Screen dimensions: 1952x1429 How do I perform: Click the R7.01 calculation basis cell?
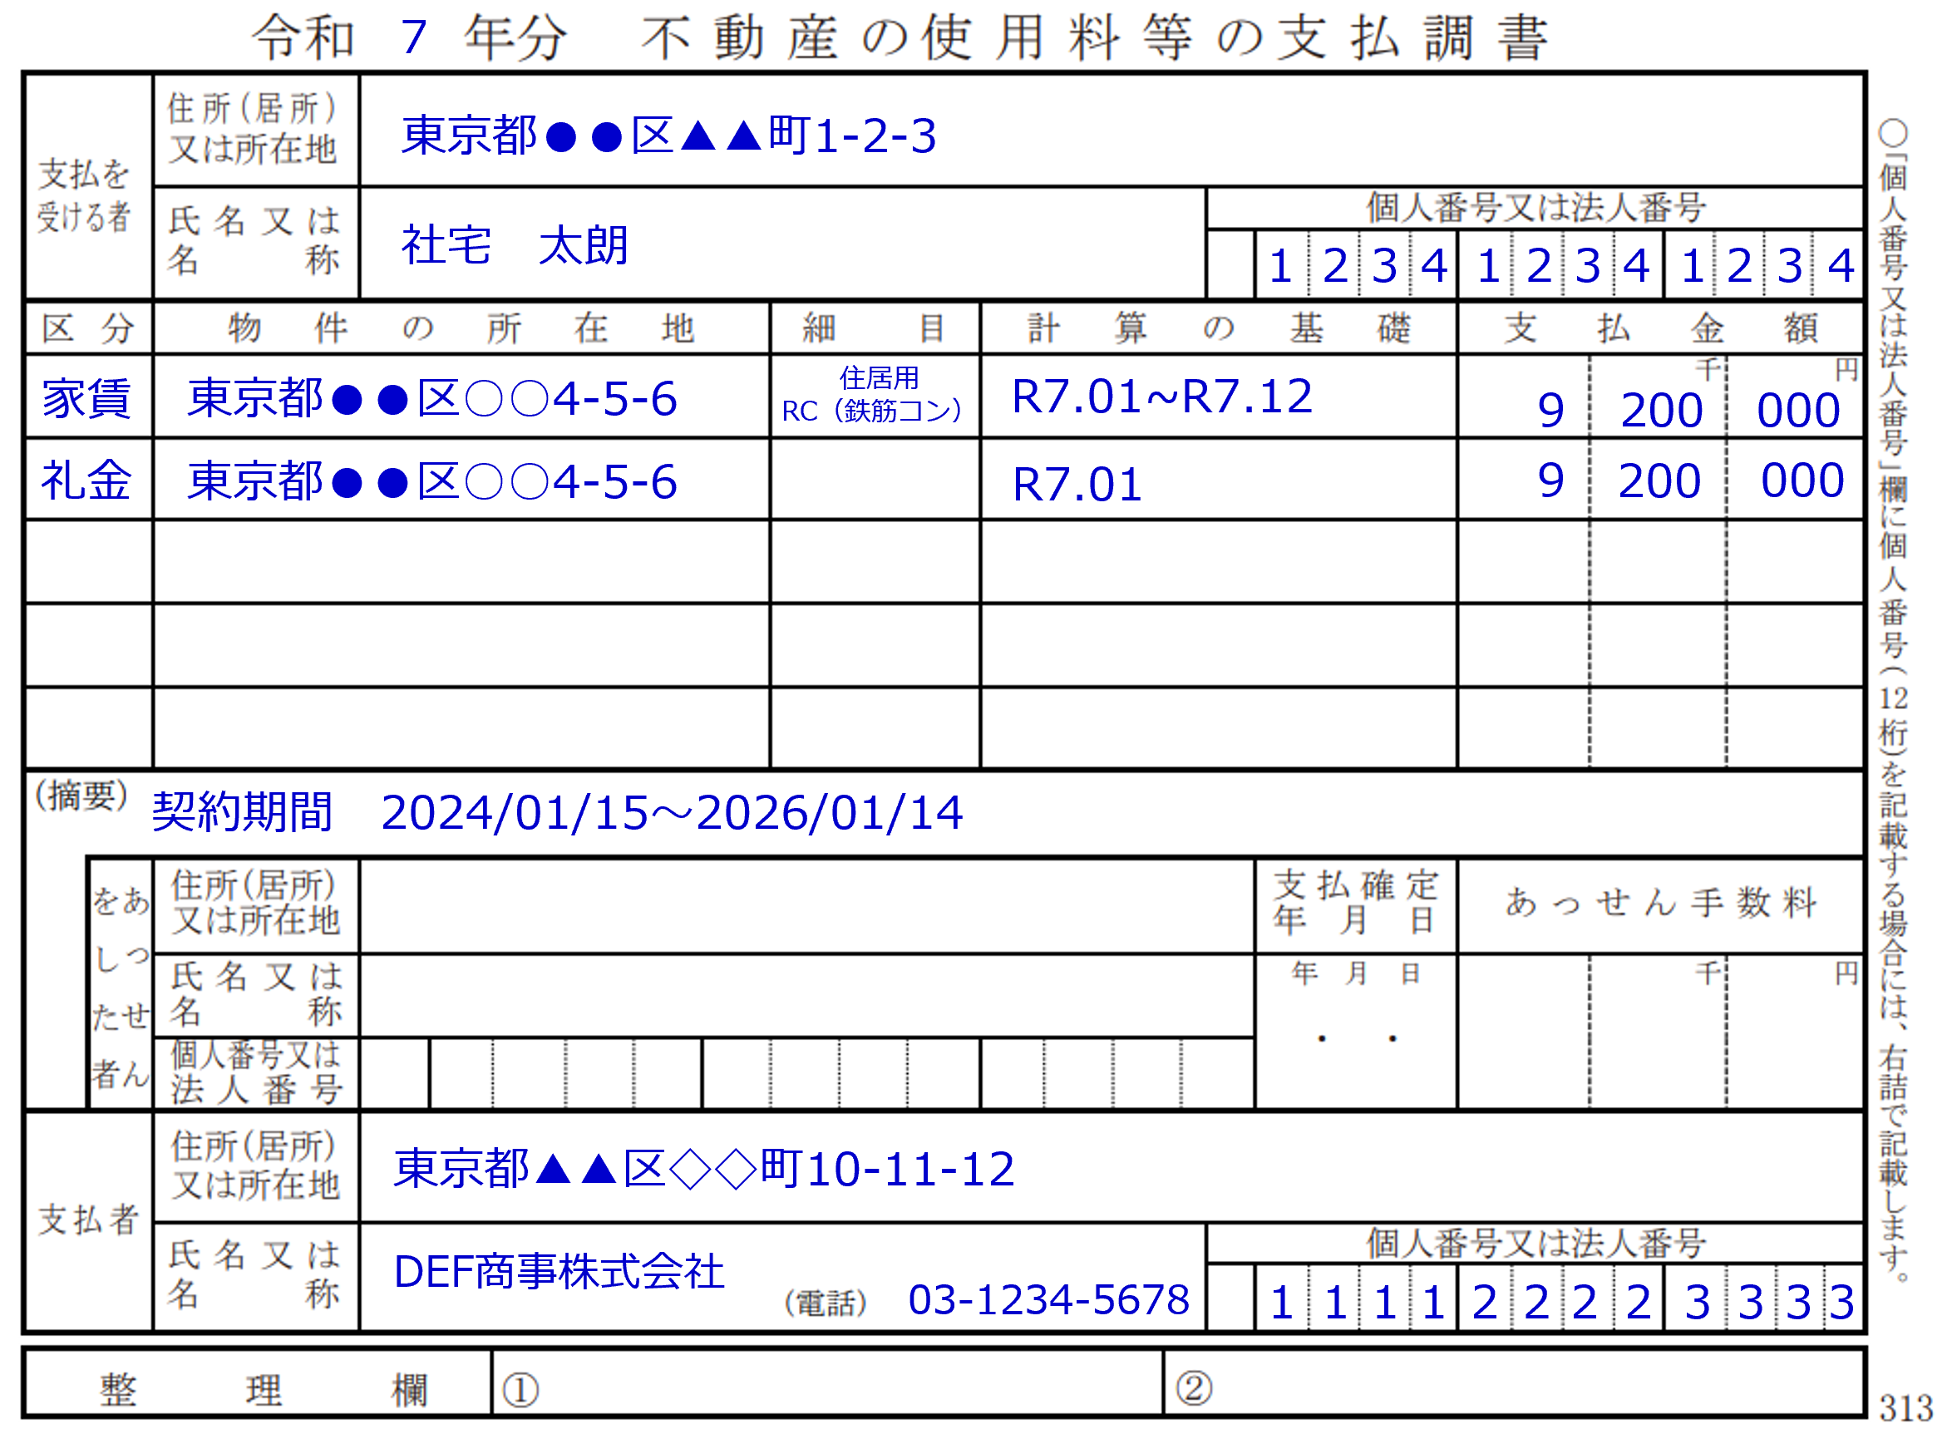click(1077, 485)
